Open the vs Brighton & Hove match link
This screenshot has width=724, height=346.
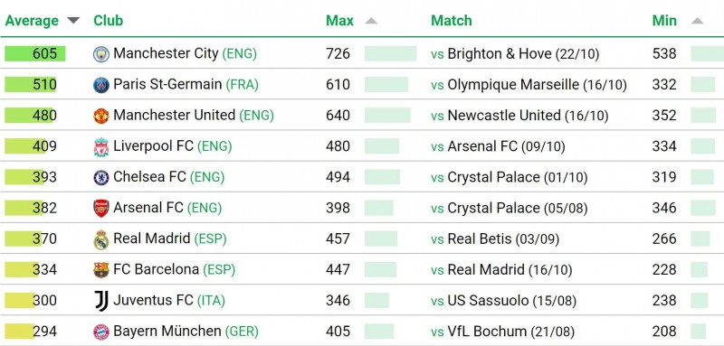click(515, 54)
